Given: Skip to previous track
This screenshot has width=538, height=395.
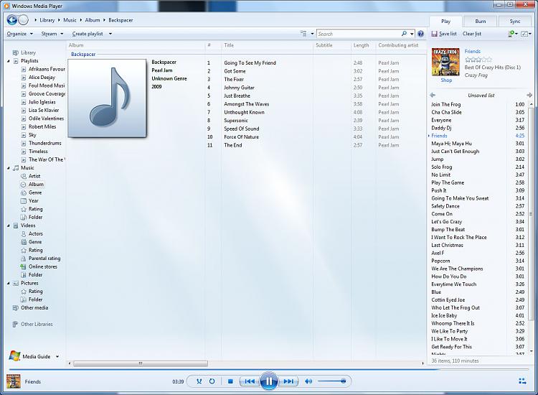Looking at the screenshot, I should click(250, 381).
